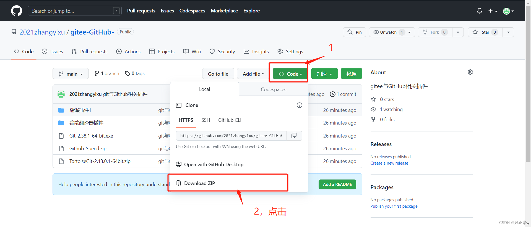Focus the Search or jump to field
This screenshot has height=227, width=531.
[x=75, y=11]
